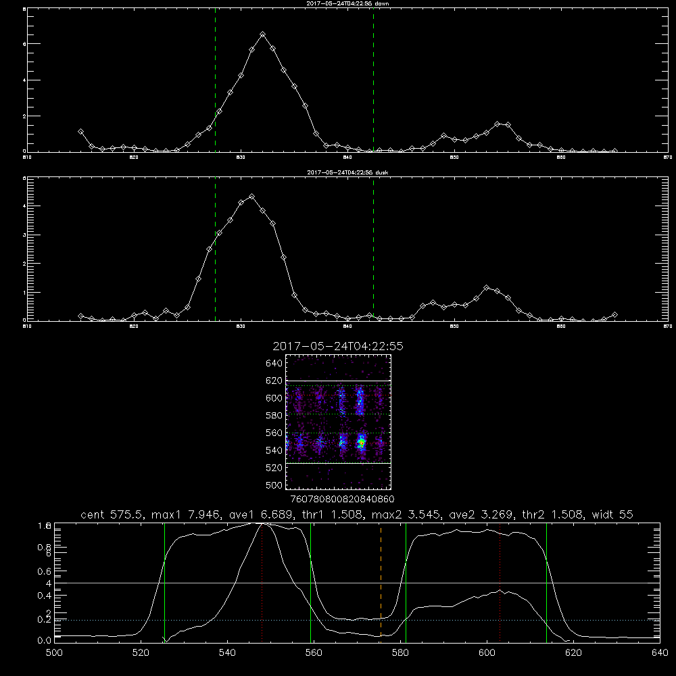This screenshot has height=676, width=676.
Task: Click the '560' label on bottom plot x-axis
Action: (x=314, y=653)
